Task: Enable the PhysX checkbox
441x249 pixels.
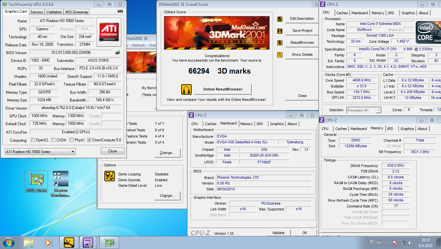Action: coord(72,140)
